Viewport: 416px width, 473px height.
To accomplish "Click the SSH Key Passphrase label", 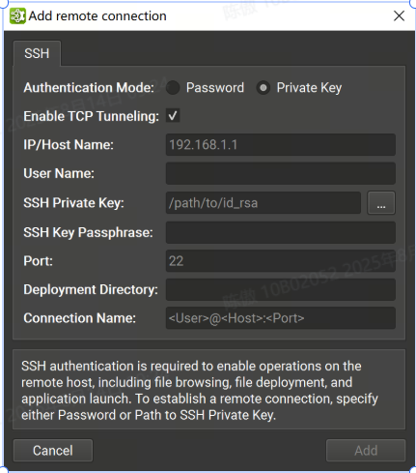I will (88, 232).
